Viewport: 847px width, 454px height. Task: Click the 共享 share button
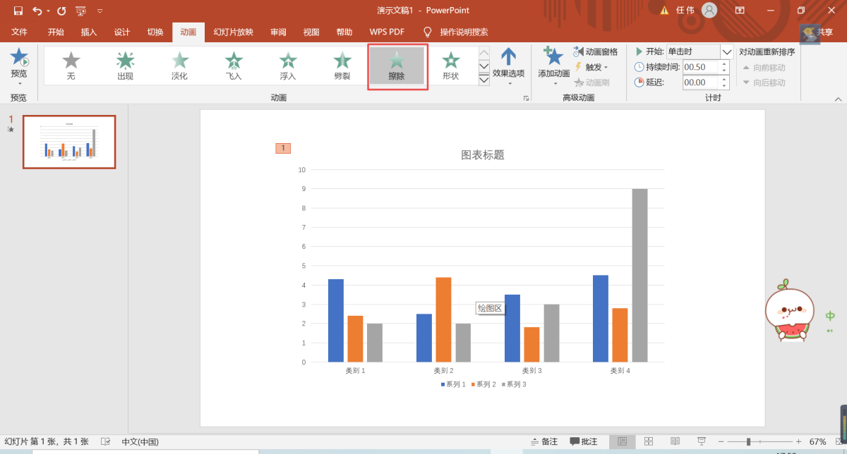click(819, 32)
